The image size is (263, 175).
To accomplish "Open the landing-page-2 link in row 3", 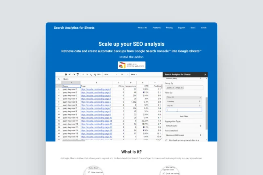I will click(x=96, y=93).
